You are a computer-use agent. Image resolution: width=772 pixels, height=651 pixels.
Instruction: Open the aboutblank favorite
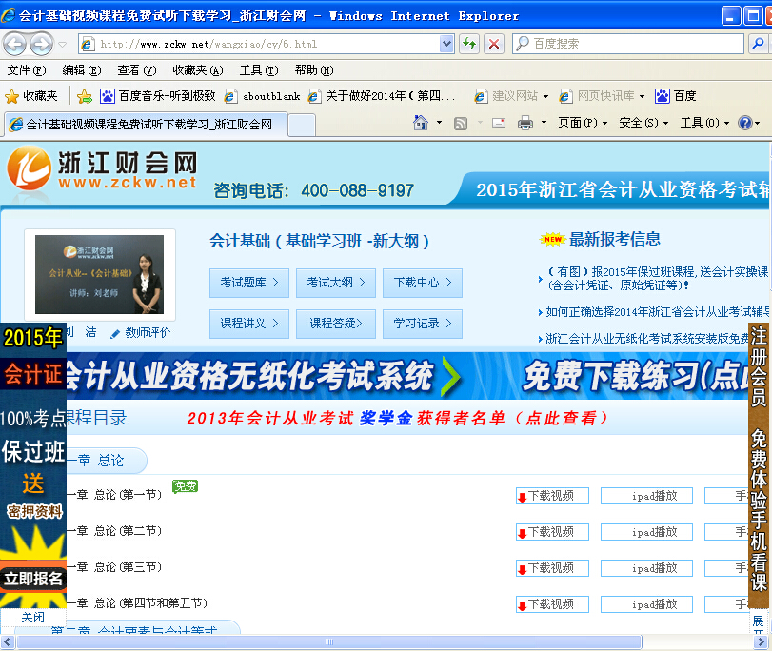tap(263, 96)
